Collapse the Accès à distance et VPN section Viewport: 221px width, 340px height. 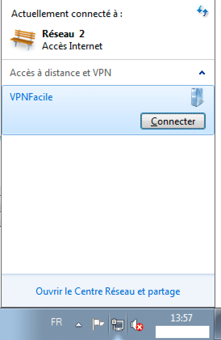(x=202, y=72)
